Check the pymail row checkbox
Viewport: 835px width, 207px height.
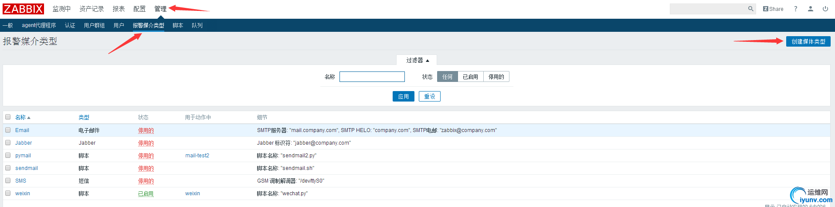(x=8, y=155)
